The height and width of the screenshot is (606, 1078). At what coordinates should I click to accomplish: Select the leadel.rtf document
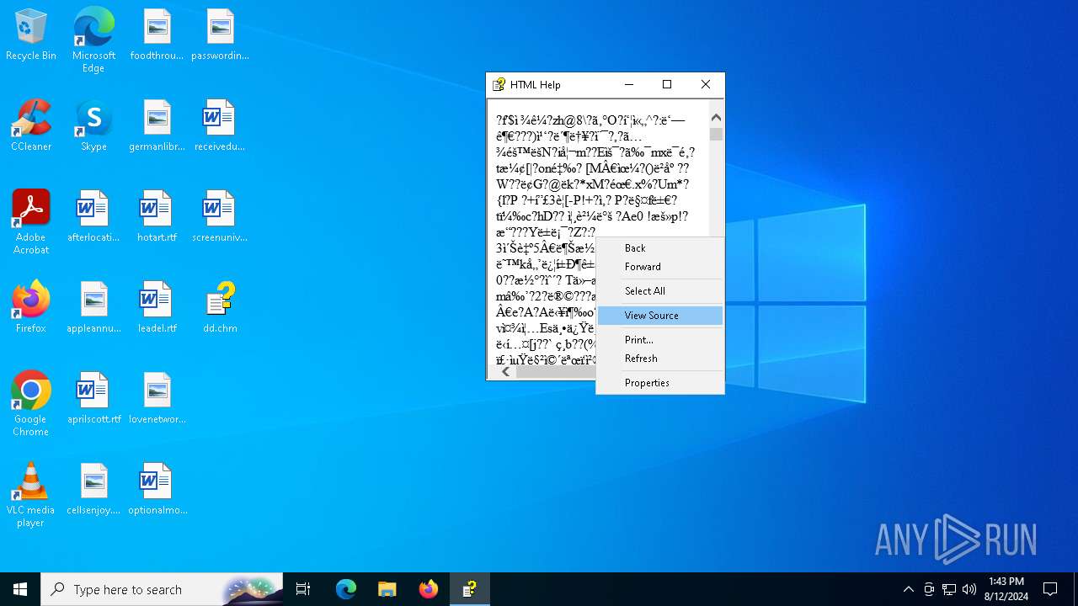click(x=157, y=308)
